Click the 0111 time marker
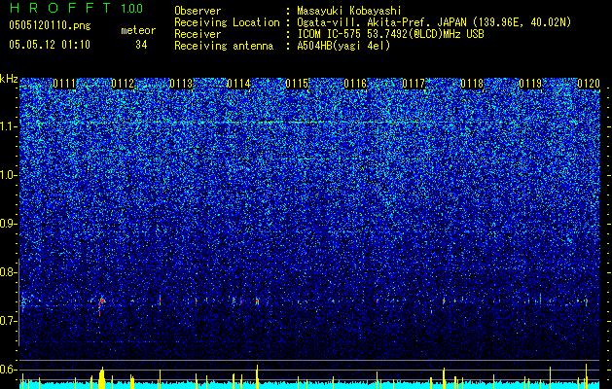This screenshot has width=612, height=389. point(64,84)
